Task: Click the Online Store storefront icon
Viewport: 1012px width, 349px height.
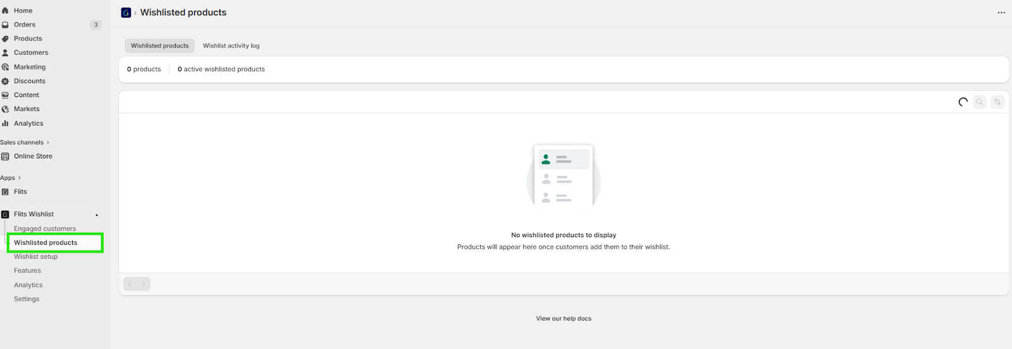Action: (5, 156)
